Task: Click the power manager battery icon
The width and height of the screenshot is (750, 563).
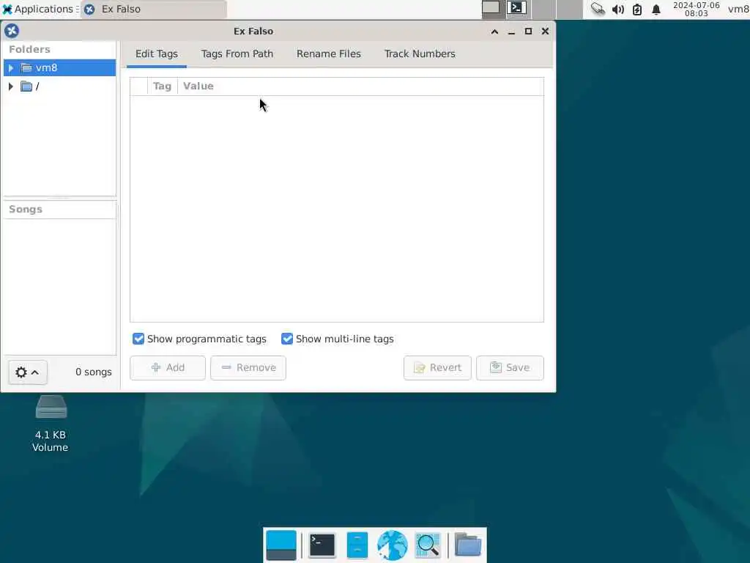Action: (637, 9)
